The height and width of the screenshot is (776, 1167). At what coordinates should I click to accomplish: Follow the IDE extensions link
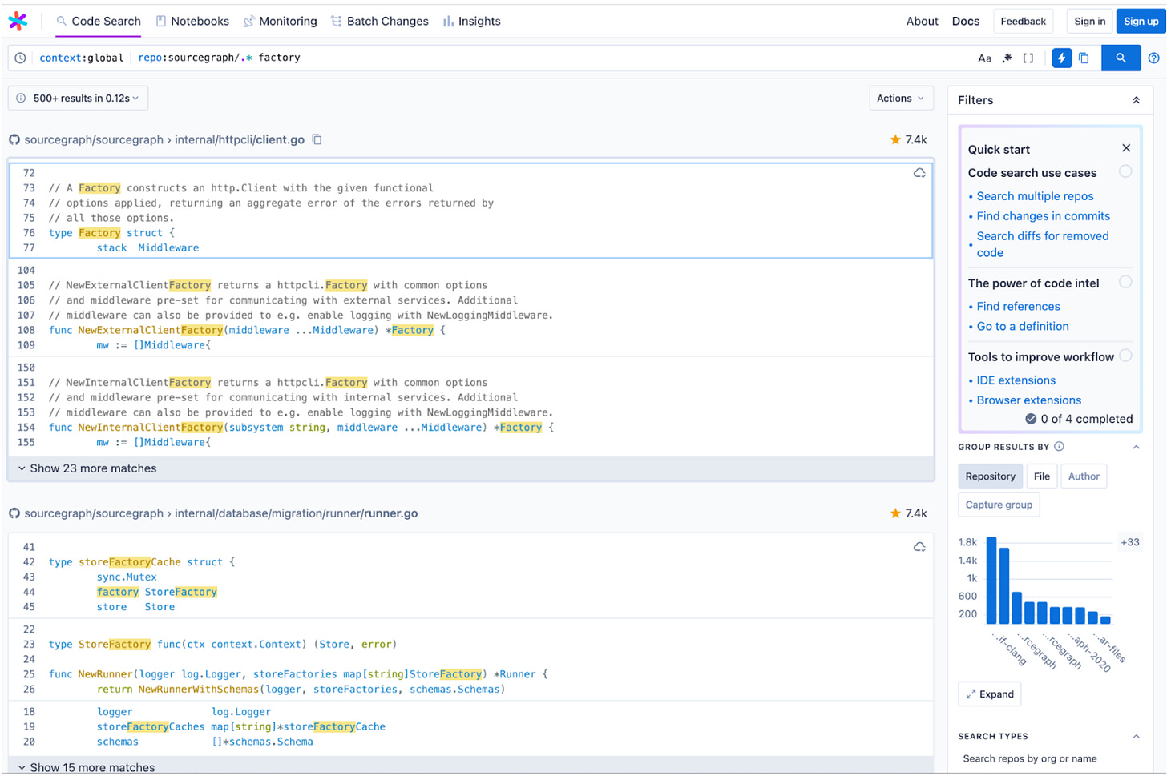point(1016,380)
